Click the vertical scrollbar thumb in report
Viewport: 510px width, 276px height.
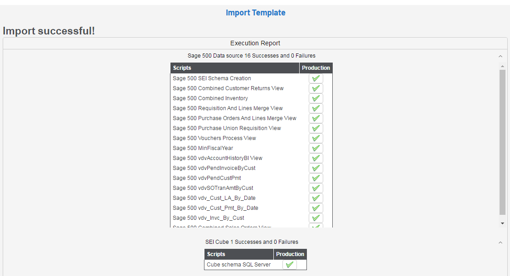pos(502,142)
